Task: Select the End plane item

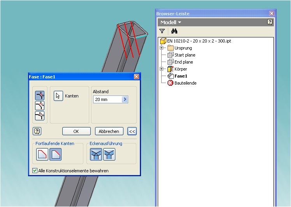Action: point(184,62)
